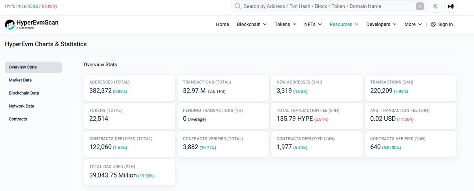Open the Total Transaction Fee (24H) card
This screenshot has height=191, width=474.
pos(317,116)
